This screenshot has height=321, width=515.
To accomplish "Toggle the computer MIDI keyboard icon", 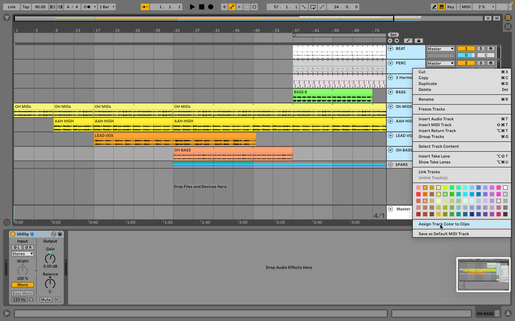I will (x=442, y=7).
